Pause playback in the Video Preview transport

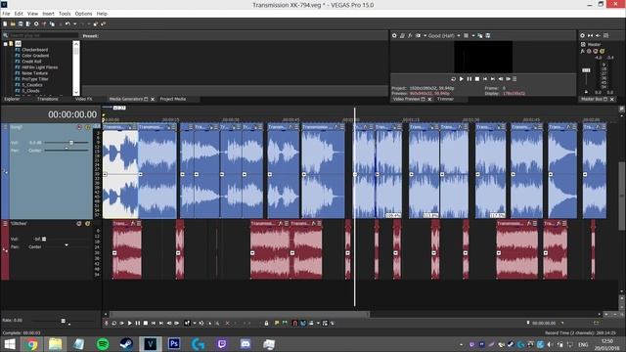469,79
